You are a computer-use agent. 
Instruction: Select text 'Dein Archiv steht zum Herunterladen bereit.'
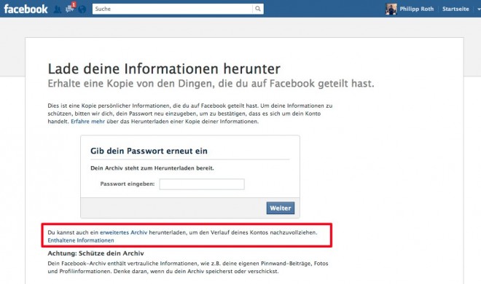pos(152,168)
